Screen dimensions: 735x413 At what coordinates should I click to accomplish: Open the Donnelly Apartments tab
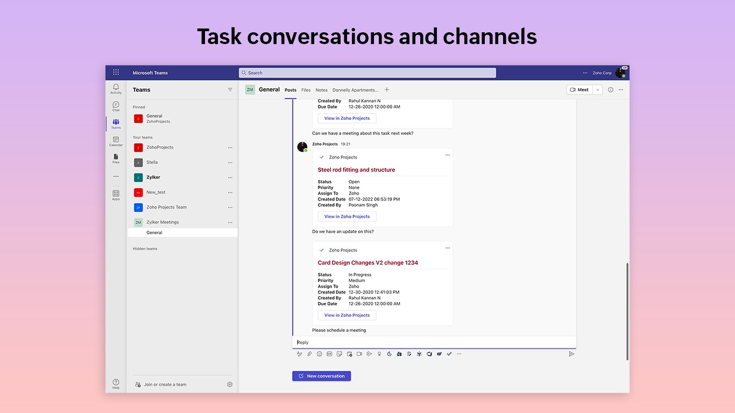click(355, 90)
